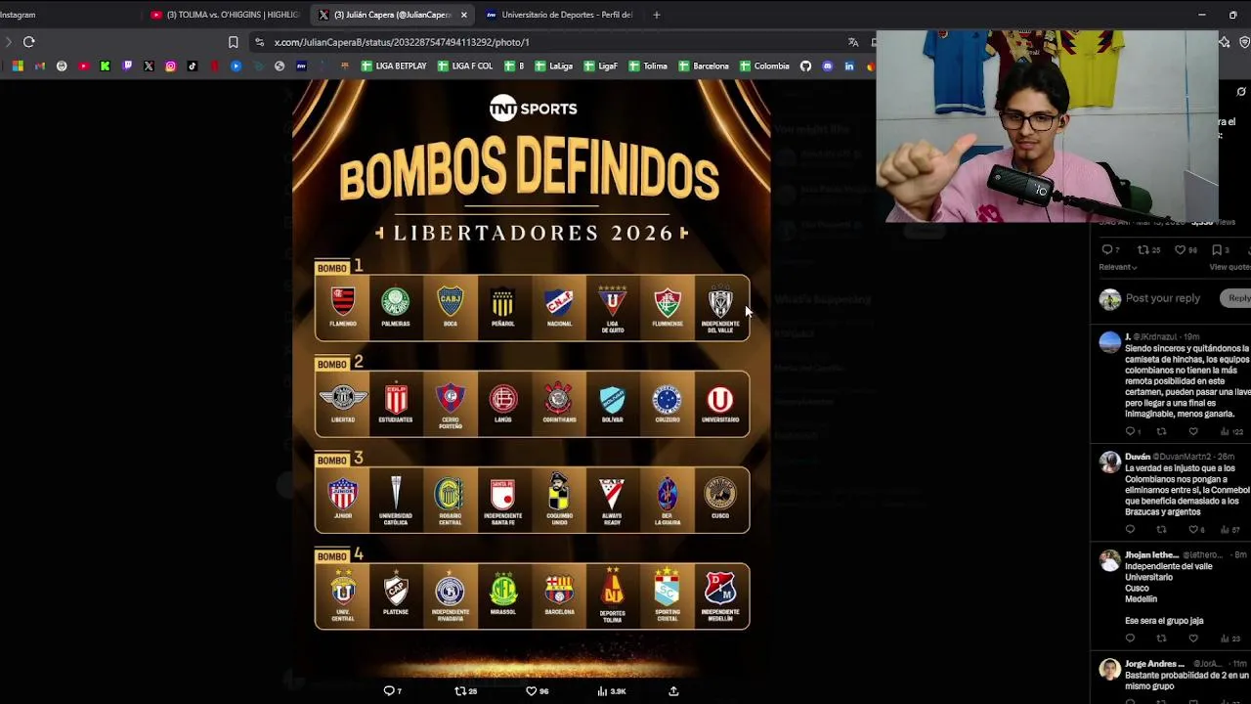Open the apps grid bookmark icon

click(x=18, y=66)
